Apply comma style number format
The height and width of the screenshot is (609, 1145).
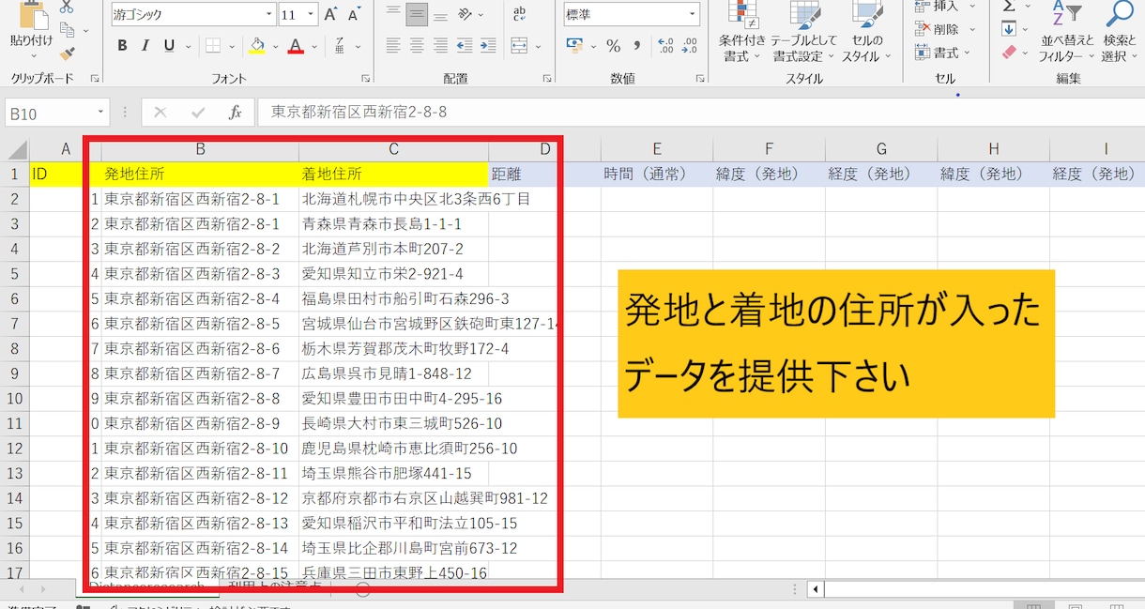[637, 46]
